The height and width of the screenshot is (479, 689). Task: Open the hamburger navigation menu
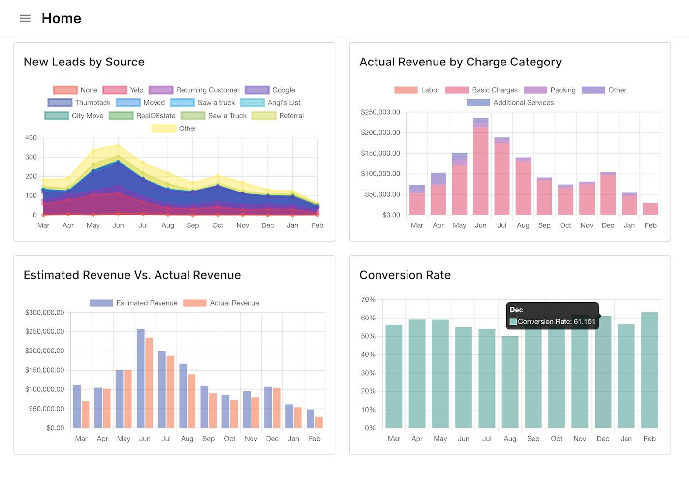[25, 18]
